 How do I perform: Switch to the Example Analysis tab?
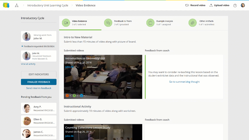point(165,23)
